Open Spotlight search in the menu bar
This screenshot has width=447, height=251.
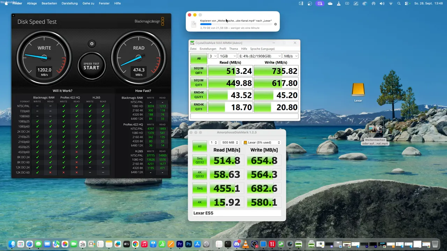399,3
